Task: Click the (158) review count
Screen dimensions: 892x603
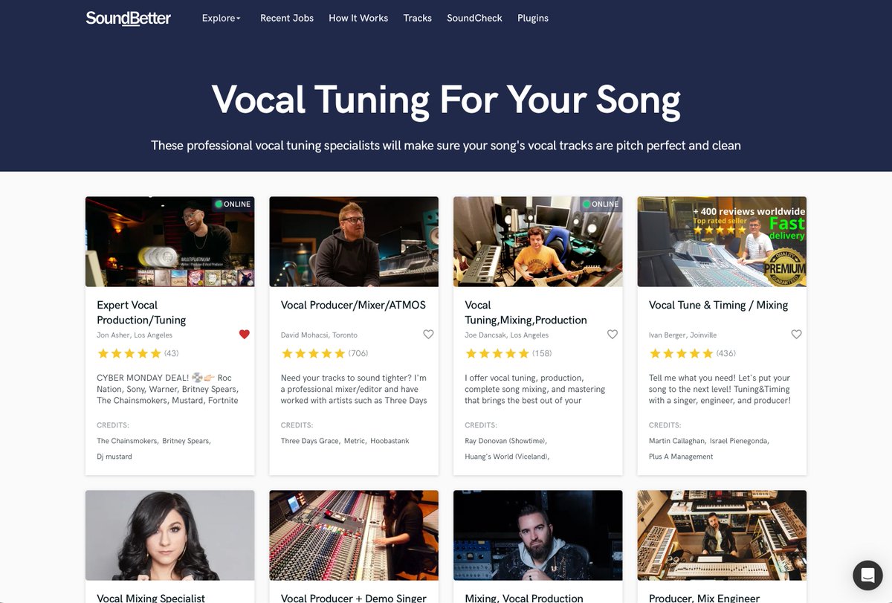Action: (542, 353)
